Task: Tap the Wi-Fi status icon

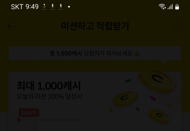Action: (162, 7)
